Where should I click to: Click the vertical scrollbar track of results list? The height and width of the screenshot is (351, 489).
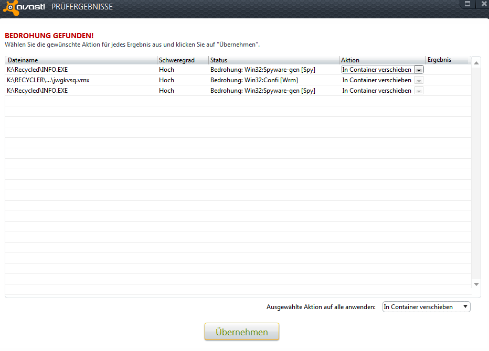(x=476, y=173)
